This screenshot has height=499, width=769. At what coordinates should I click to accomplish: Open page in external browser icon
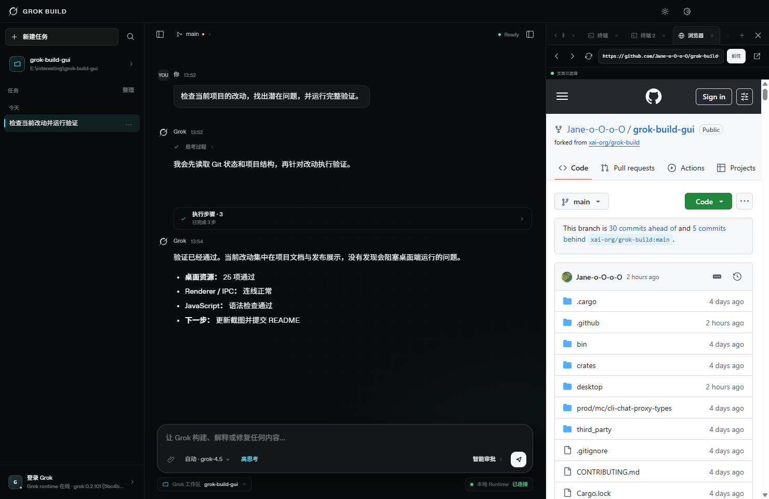757,56
